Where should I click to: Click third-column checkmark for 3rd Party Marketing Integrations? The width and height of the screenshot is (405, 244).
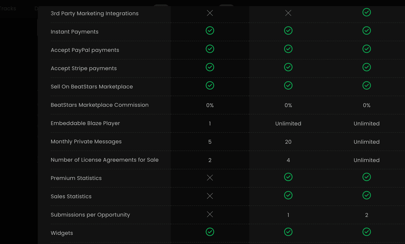(x=367, y=12)
